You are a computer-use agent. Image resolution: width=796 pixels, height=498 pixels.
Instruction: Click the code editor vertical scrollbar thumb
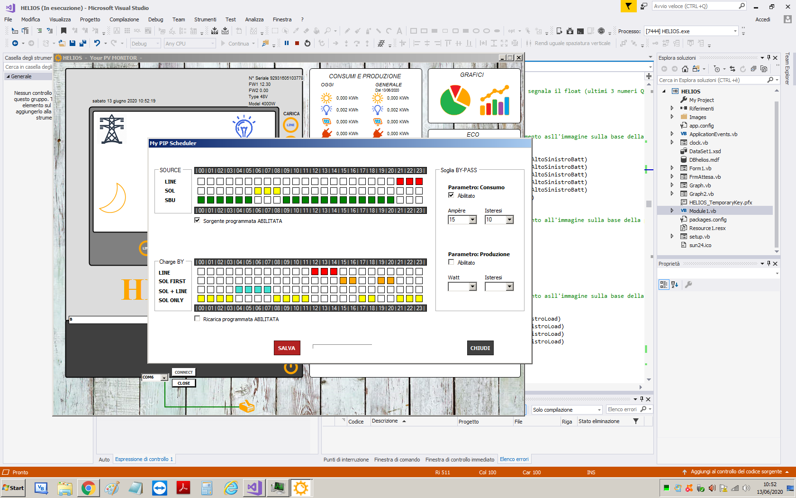click(x=649, y=203)
